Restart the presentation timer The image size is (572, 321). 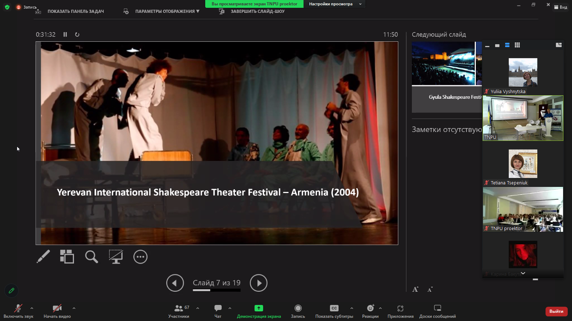(x=77, y=35)
